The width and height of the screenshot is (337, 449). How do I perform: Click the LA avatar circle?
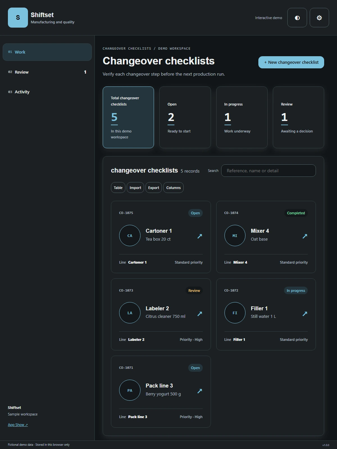click(x=130, y=313)
